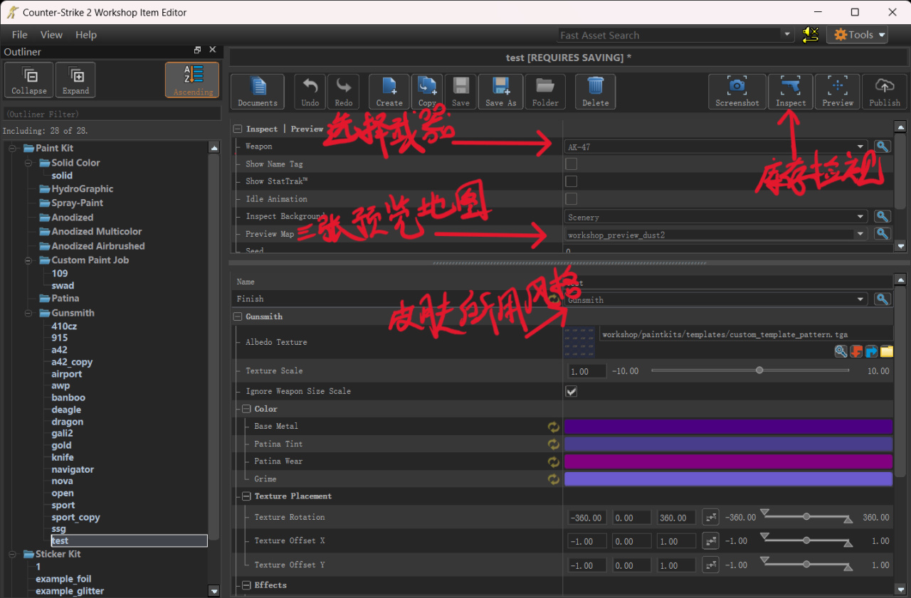The image size is (911, 598).
Task: Select the Anodized Multicolor folder
Action: coord(96,232)
